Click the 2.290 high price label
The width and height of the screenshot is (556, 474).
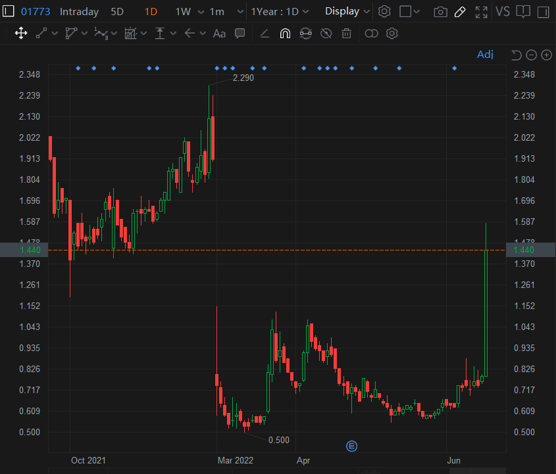click(x=243, y=78)
